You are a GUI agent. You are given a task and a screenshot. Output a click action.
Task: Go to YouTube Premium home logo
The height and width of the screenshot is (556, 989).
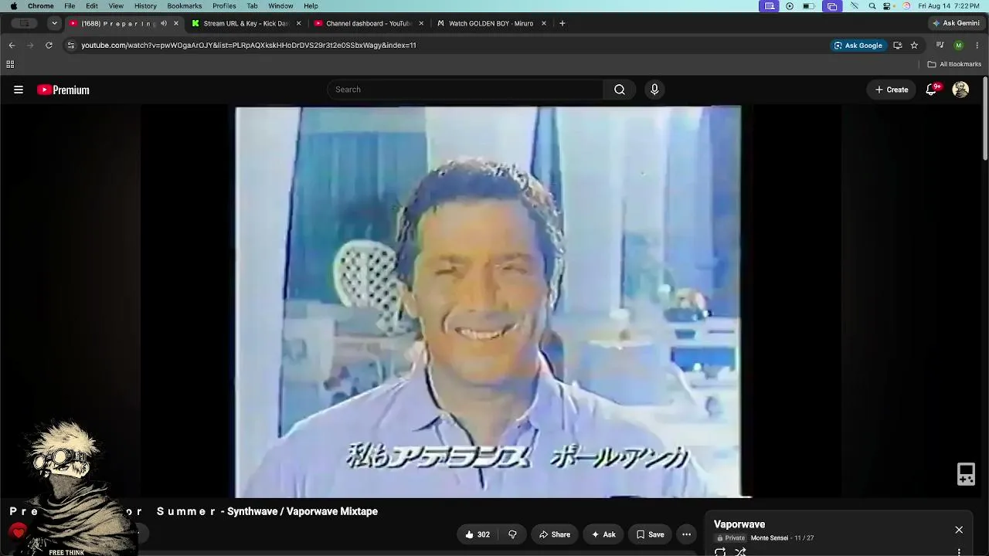point(63,90)
